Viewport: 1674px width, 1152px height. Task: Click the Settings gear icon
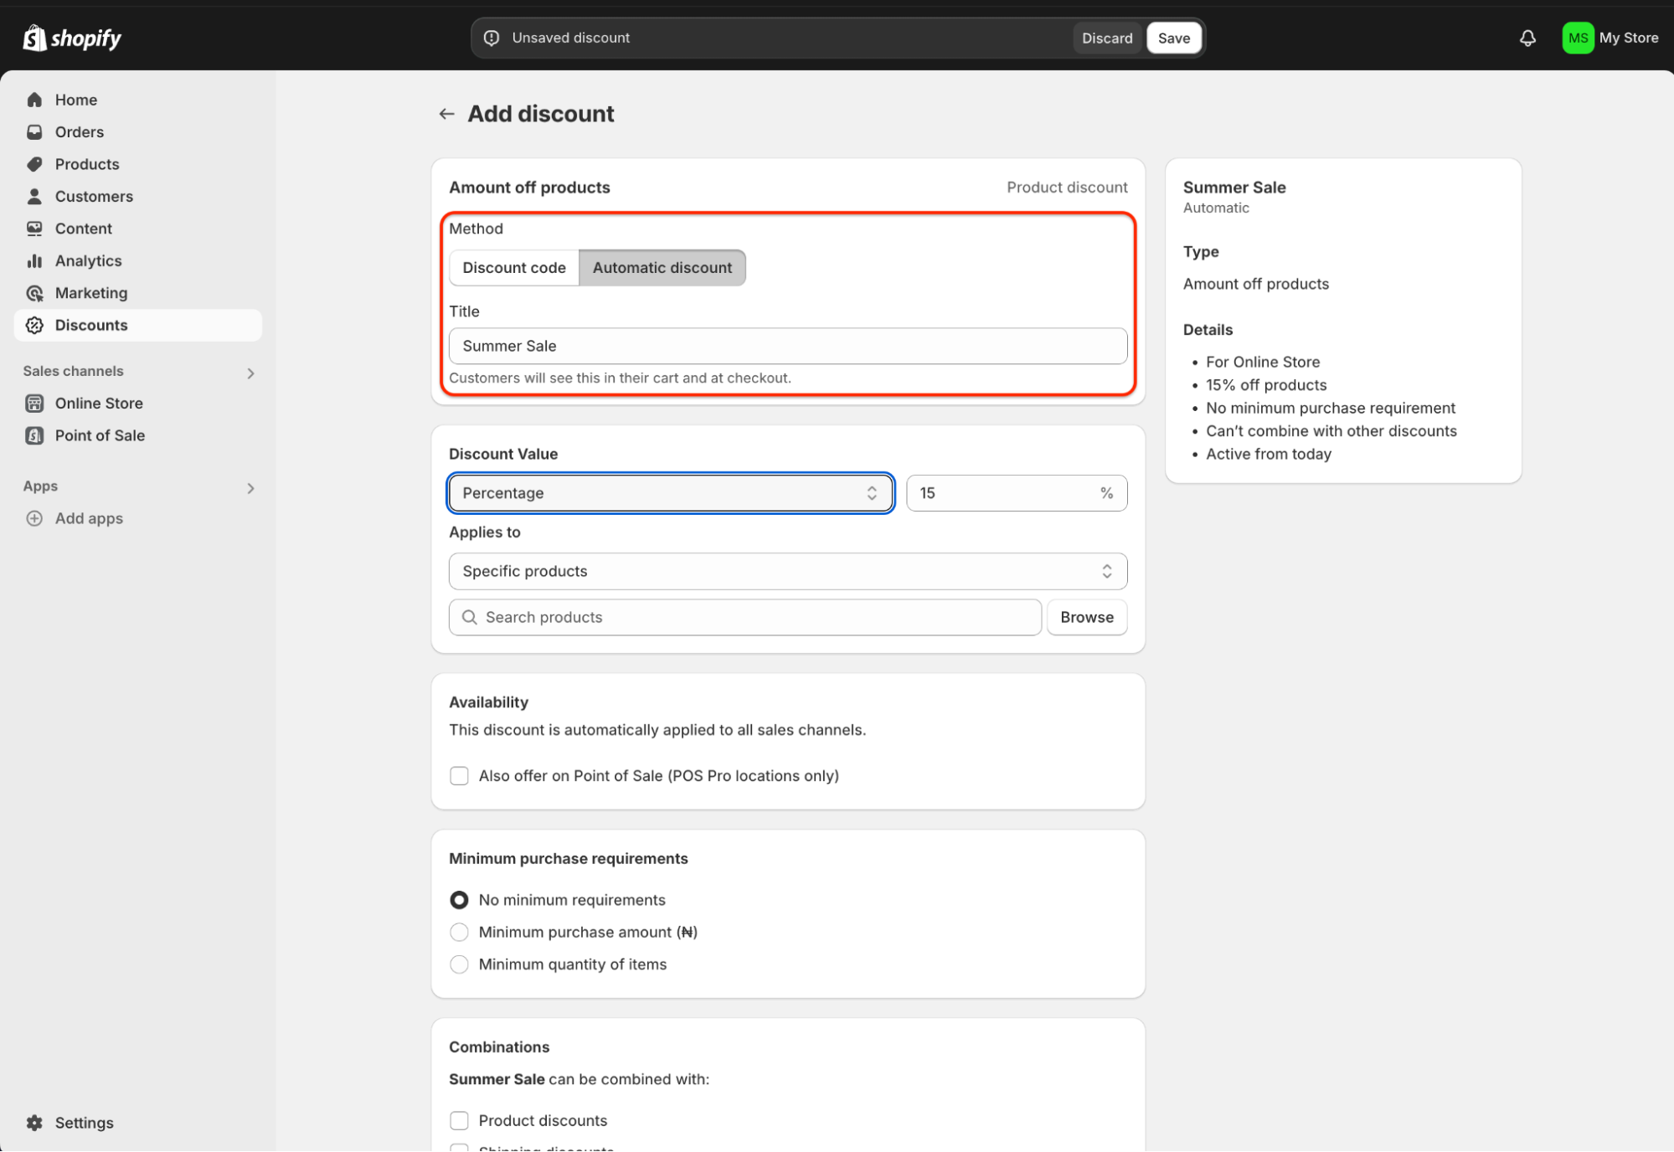[x=34, y=1123]
